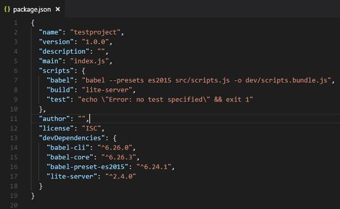
Task: Click the "name" key text
Action: point(50,32)
